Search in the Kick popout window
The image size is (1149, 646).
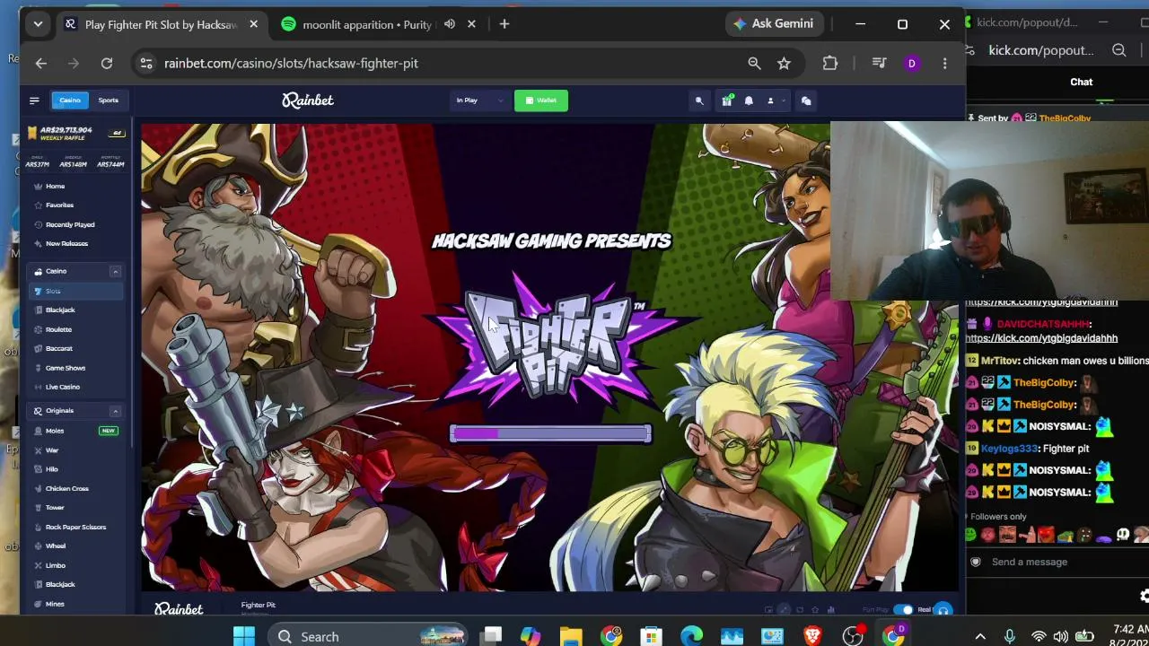click(x=1118, y=50)
